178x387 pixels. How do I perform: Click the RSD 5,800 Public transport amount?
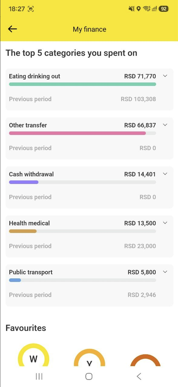[142, 272]
